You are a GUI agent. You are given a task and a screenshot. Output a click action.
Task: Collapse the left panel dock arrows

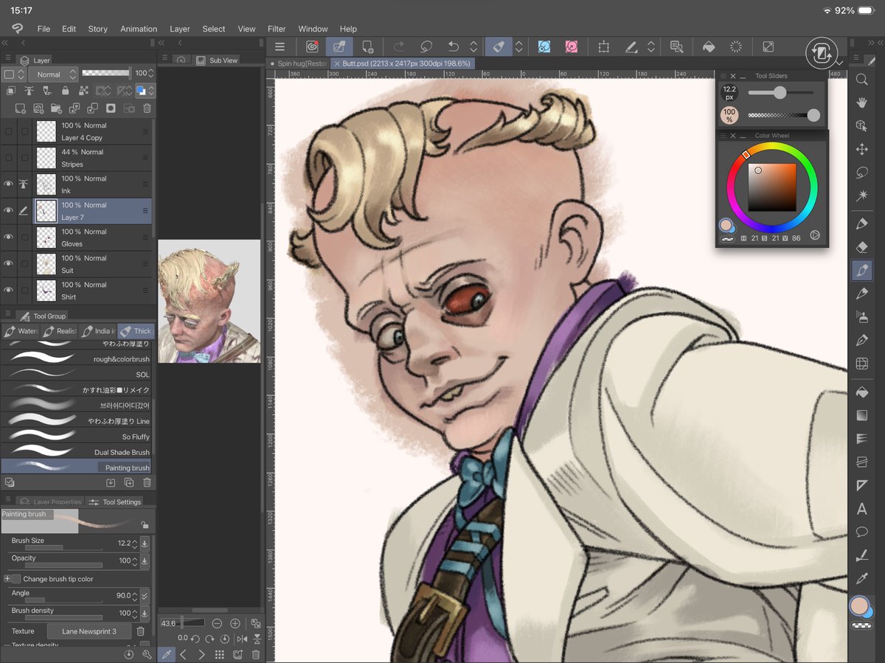click(6, 43)
